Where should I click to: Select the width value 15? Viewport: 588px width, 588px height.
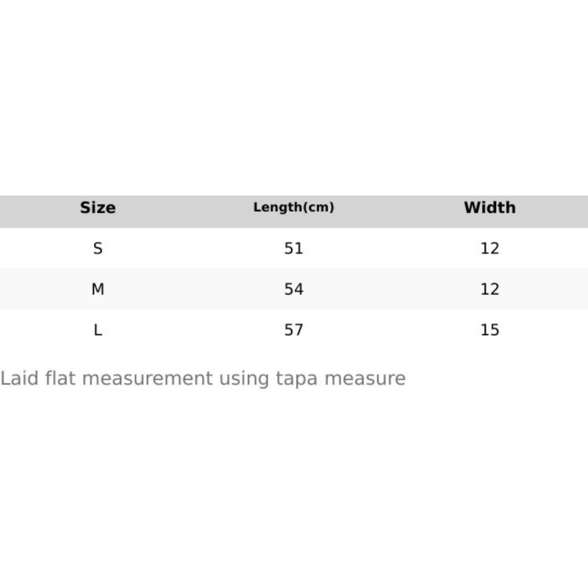pyautogui.click(x=490, y=330)
